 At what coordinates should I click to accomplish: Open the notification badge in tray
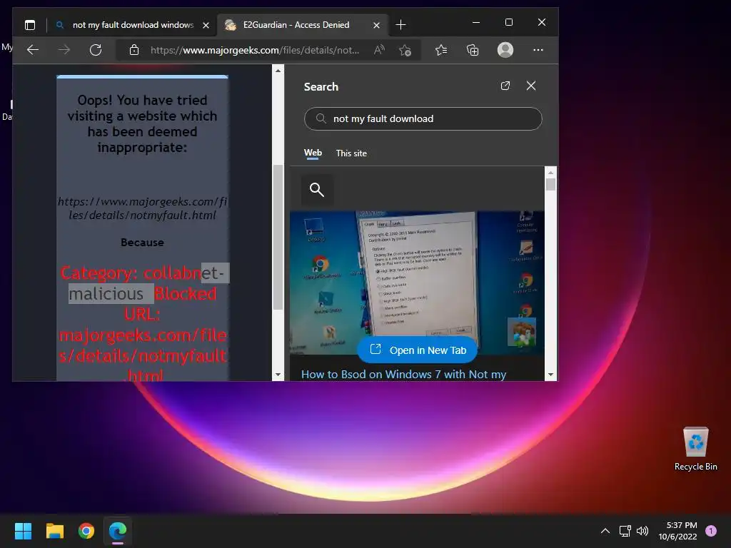pyautogui.click(x=711, y=530)
